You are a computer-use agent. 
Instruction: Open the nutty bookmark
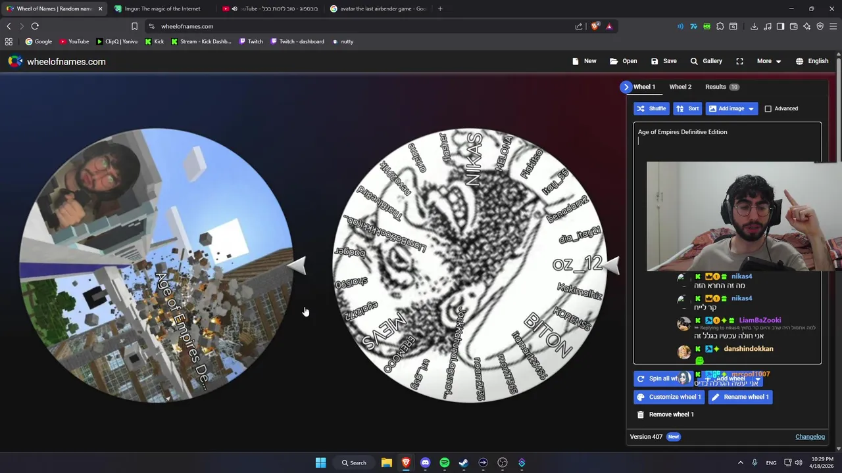click(342, 41)
